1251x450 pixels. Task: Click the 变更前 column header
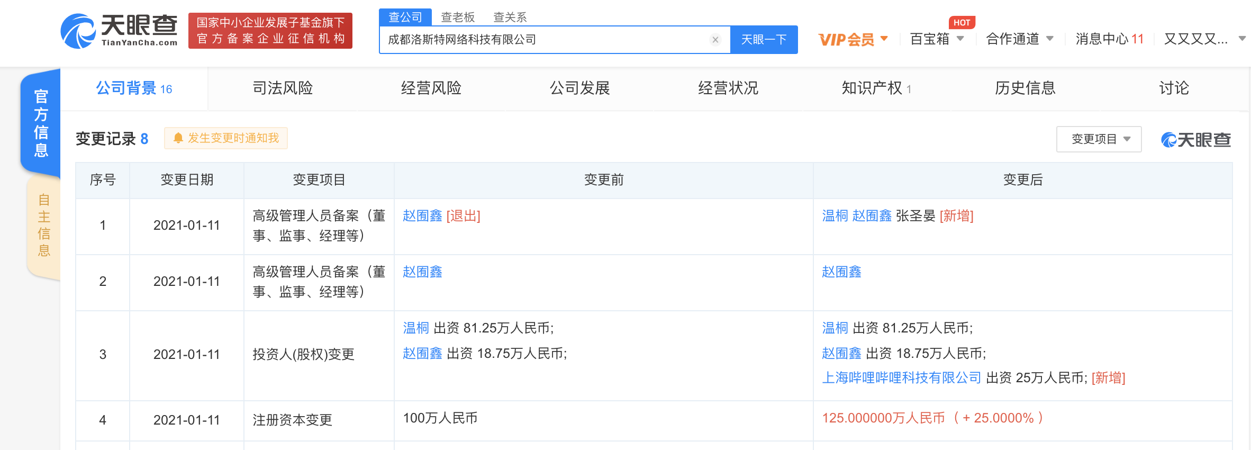tap(603, 180)
